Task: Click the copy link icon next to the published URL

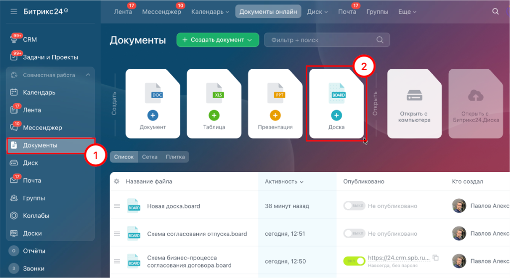Action: pyautogui.click(x=435, y=258)
